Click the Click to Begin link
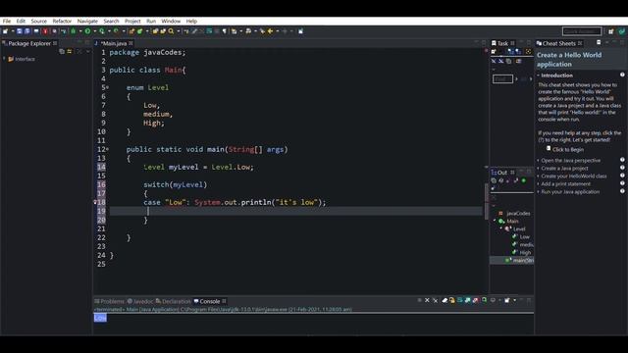The height and width of the screenshot is (353, 628). coord(568,149)
